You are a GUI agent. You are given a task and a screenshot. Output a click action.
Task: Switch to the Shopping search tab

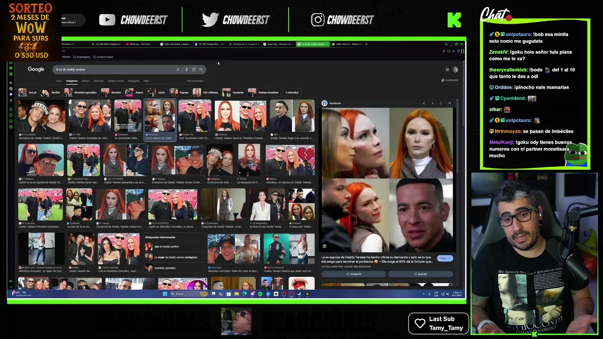pyautogui.click(x=134, y=81)
